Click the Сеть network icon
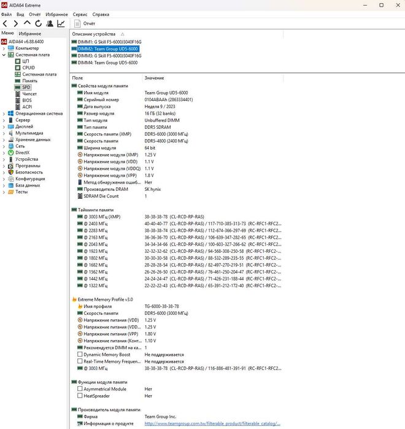 tap(11, 146)
